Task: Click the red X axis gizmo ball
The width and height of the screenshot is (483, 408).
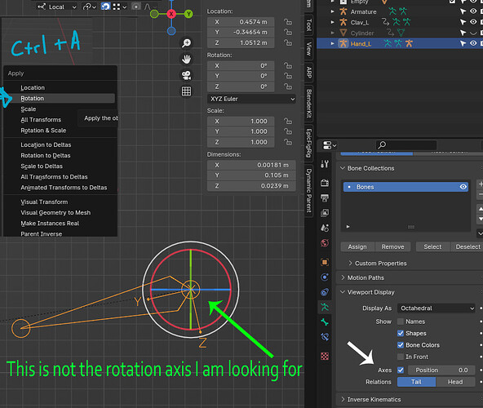Action: click(171, 14)
